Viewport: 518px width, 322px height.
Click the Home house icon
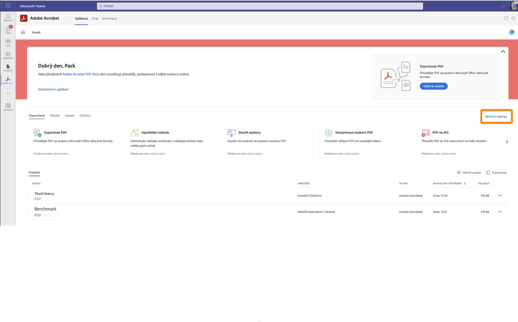(x=23, y=32)
